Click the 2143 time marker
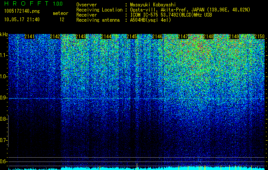The image size is (268, 170). (x=81, y=37)
